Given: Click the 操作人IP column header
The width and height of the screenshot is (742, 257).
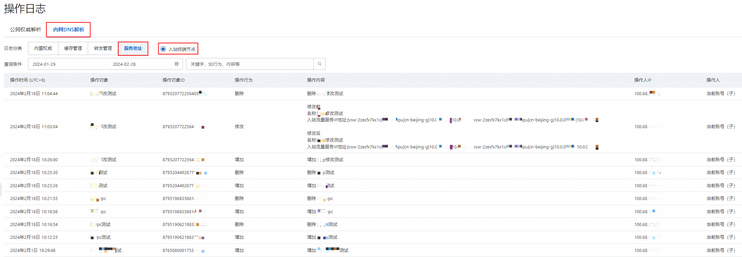Looking at the screenshot, I should click(643, 80).
